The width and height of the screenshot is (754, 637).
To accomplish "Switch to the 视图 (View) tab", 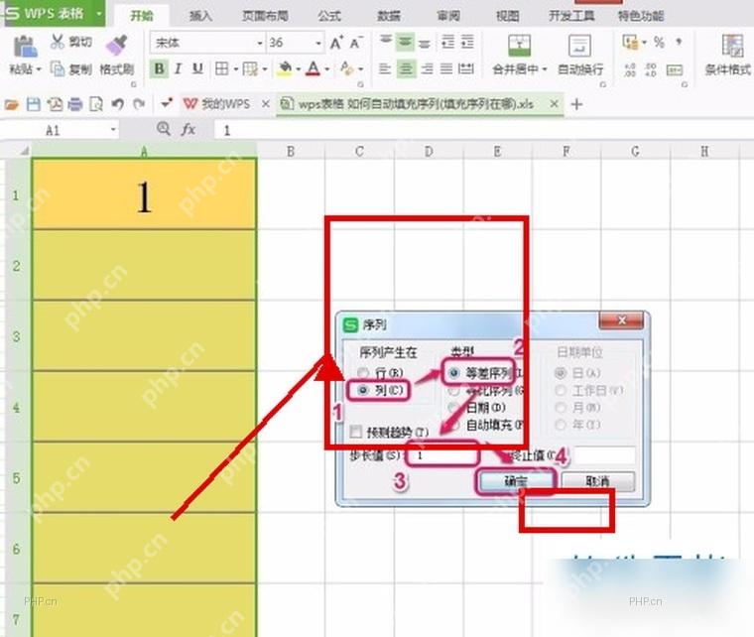I will coord(507,16).
